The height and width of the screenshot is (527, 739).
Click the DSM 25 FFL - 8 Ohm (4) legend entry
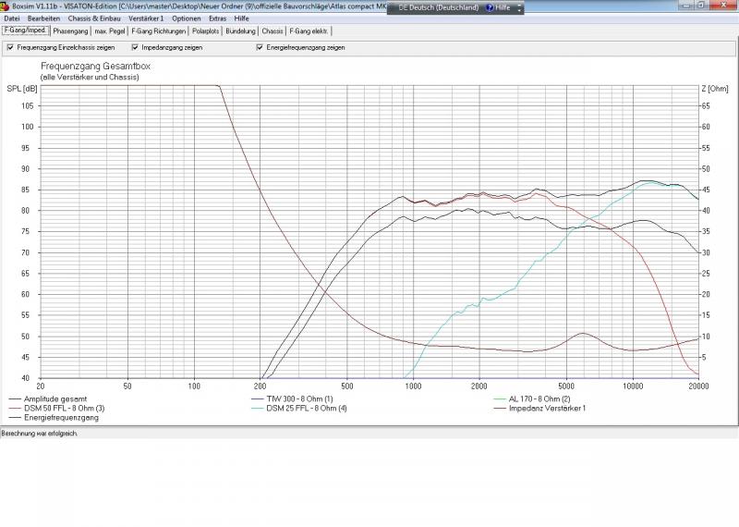(299, 408)
